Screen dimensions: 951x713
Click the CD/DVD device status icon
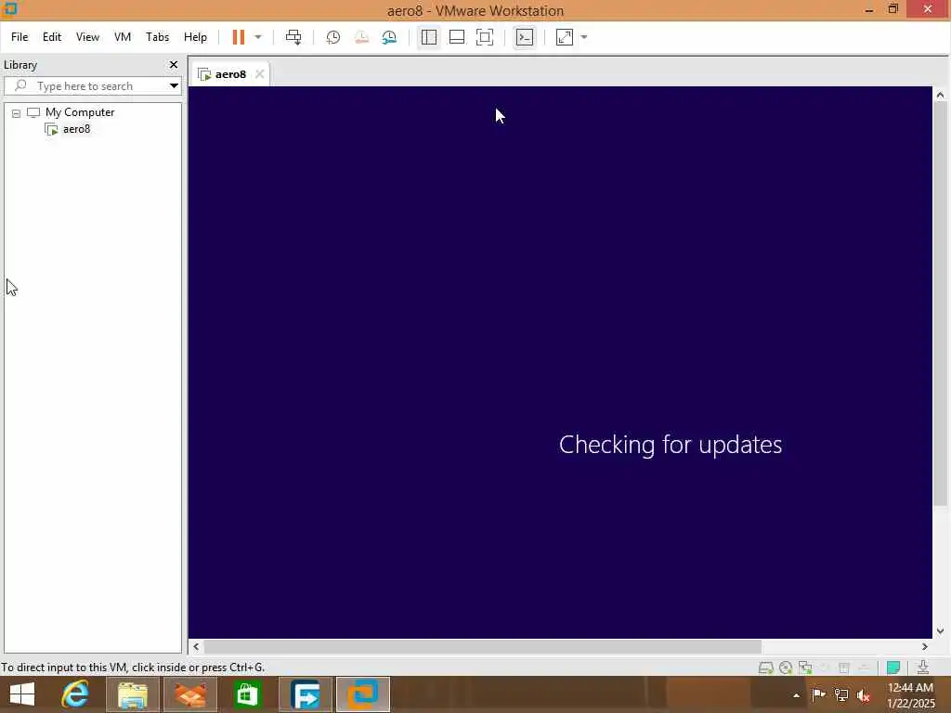[786, 668]
